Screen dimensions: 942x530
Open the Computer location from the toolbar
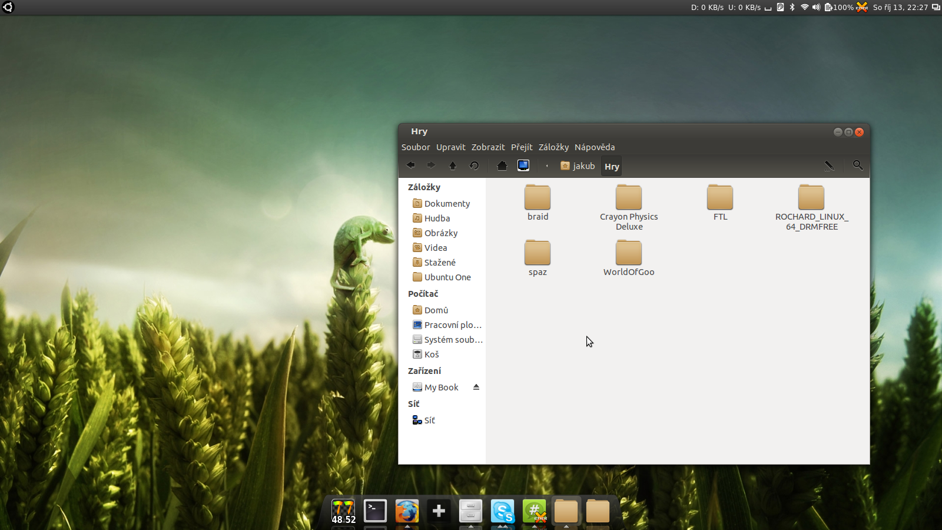523,165
